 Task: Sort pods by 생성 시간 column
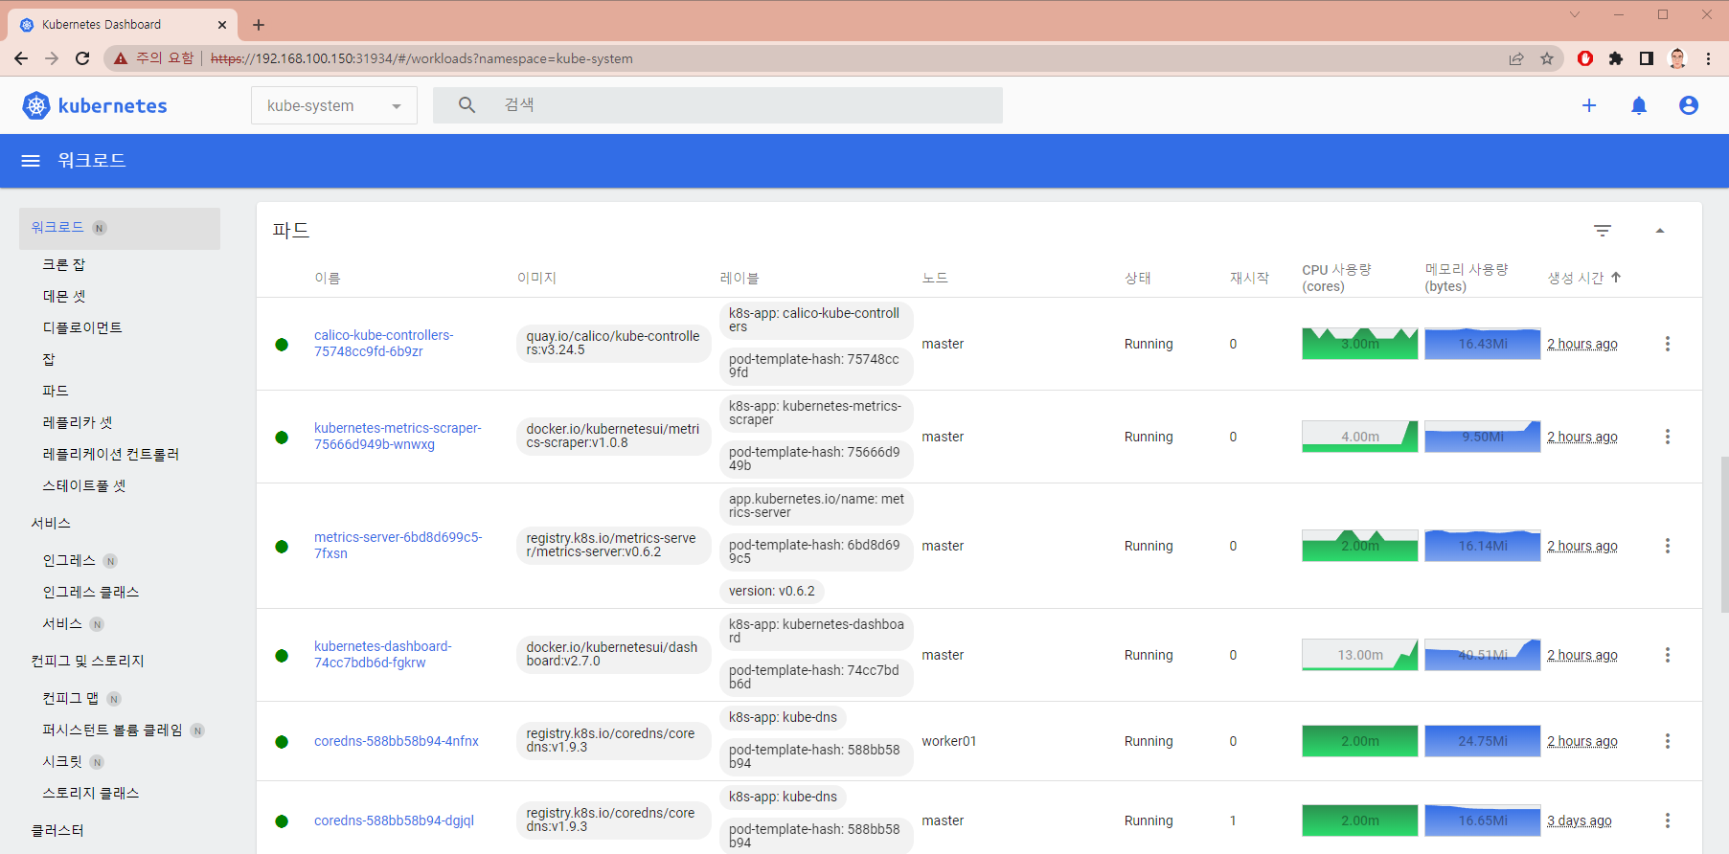click(x=1584, y=278)
